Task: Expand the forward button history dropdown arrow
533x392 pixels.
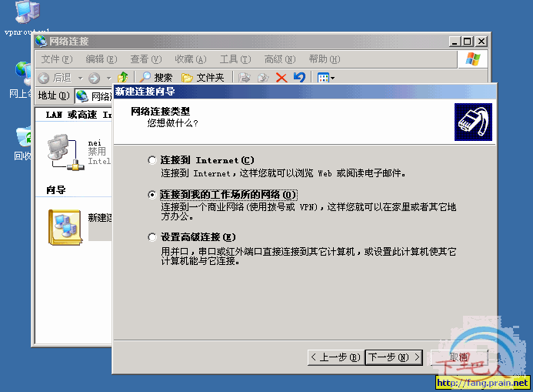Action: [108, 78]
